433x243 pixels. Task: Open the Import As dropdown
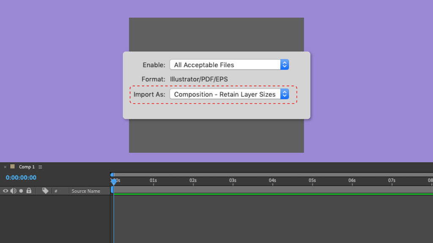pos(229,94)
